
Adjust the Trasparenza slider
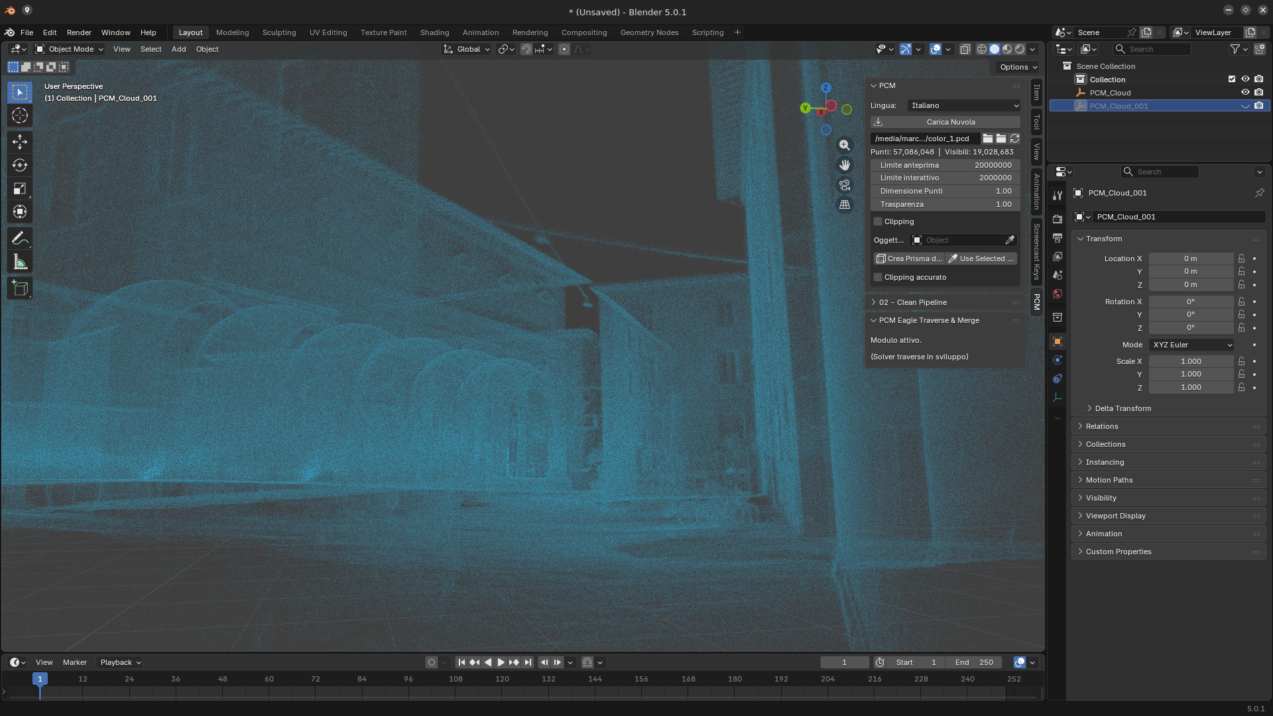click(945, 204)
